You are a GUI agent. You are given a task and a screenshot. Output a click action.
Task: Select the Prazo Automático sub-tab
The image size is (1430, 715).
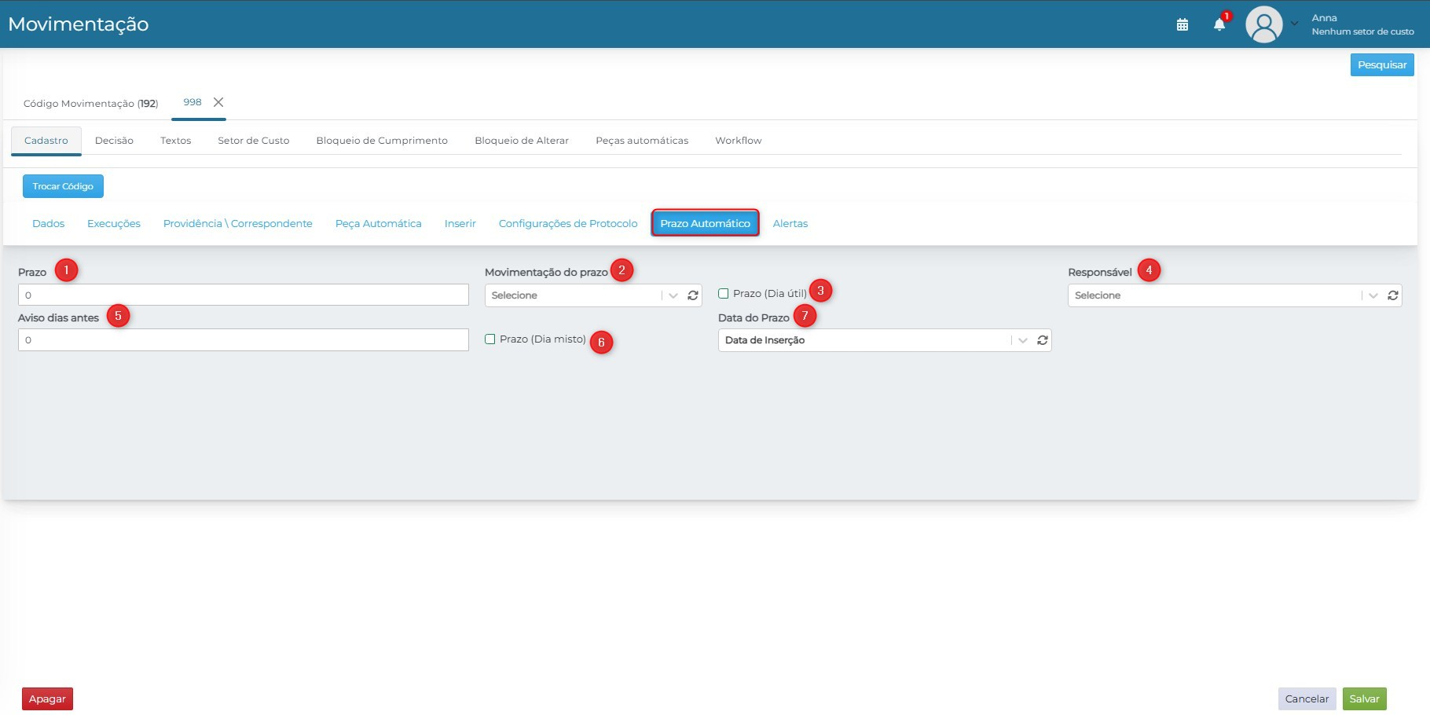[x=706, y=223]
